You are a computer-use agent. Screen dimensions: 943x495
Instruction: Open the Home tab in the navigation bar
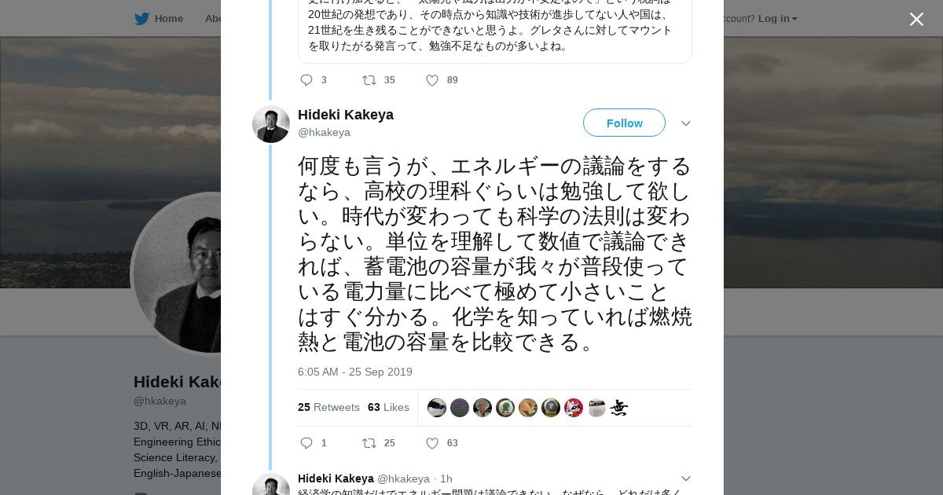click(x=168, y=19)
